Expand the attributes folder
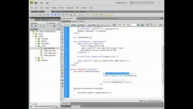Screen dimensions: 193x109 [36, 60]
